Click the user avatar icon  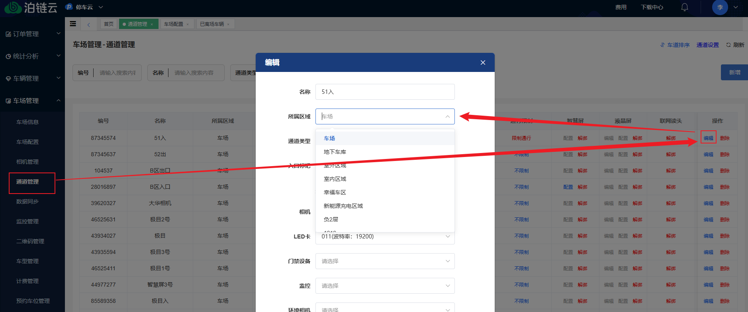coord(720,7)
